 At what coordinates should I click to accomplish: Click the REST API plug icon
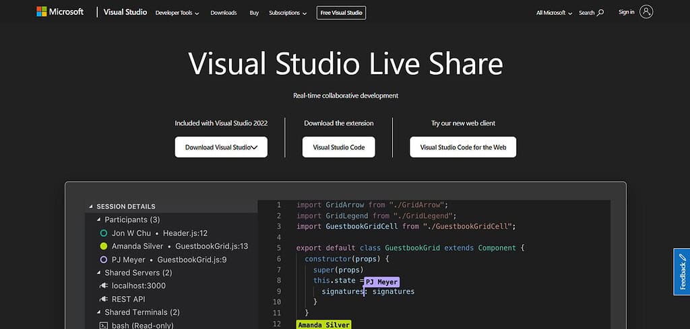104,299
